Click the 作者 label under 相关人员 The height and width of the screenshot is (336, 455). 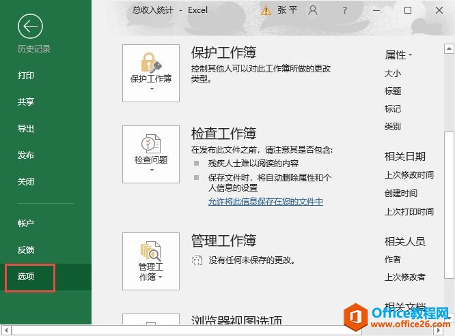pos(393,259)
